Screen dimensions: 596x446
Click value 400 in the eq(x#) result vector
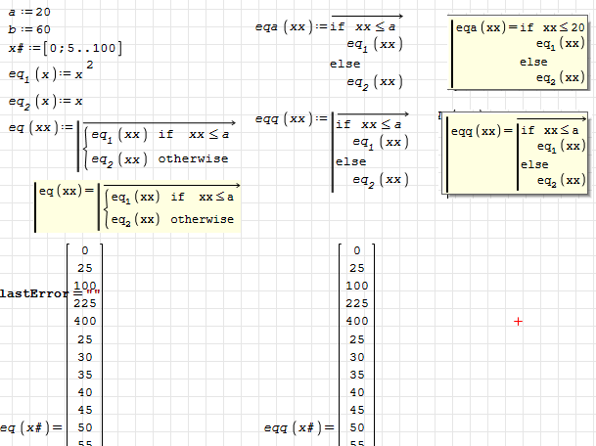[84, 321]
